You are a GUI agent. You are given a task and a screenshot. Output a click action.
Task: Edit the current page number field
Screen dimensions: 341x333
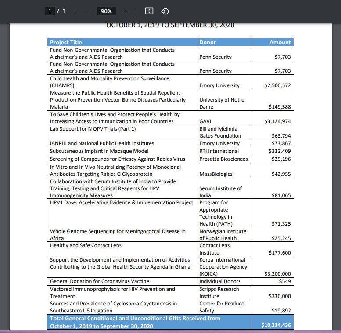tap(50, 11)
